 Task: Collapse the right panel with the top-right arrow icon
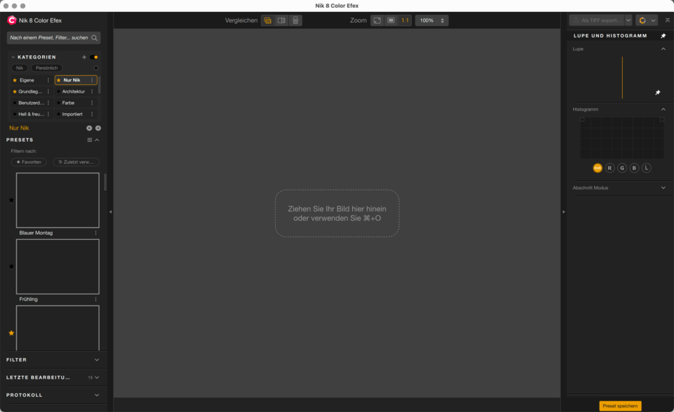pyautogui.click(x=667, y=20)
